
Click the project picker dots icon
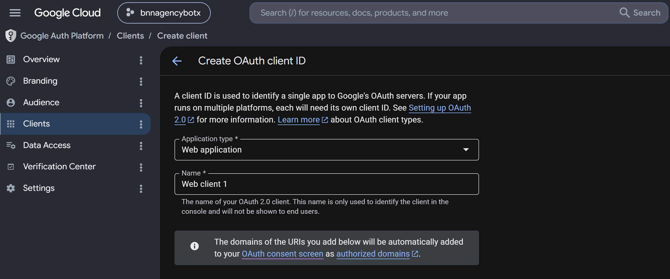tap(130, 12)
